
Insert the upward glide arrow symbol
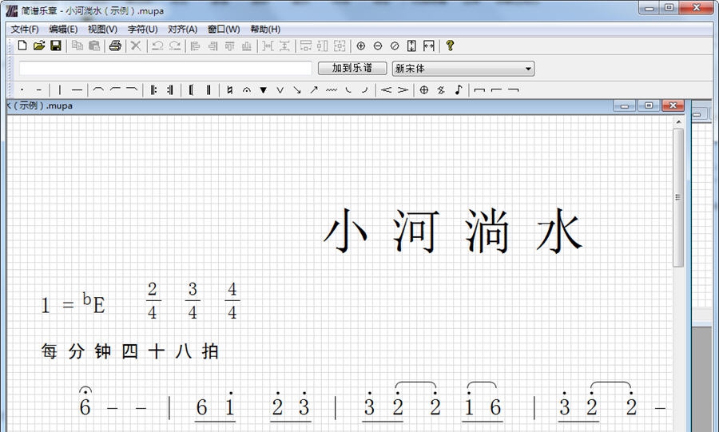[x=314, y=90]
